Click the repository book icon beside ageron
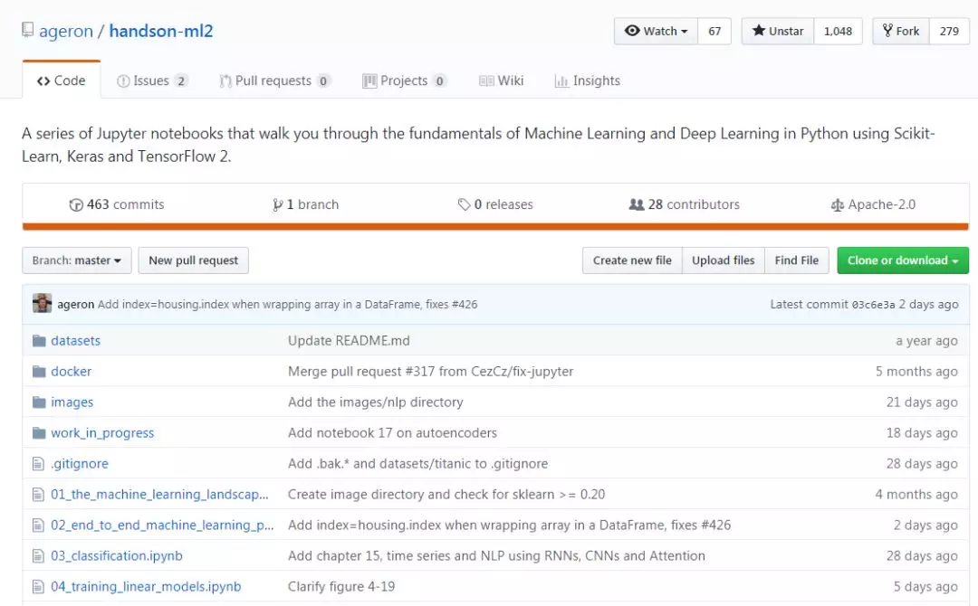Screen dimensions: 978x606 tap(28, 31)
